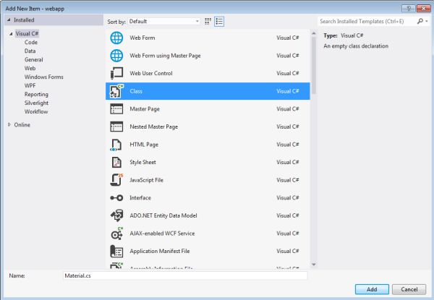434x300 pixels.
Task: Select Web Form using Master Page text
Action: pos(165,56)
